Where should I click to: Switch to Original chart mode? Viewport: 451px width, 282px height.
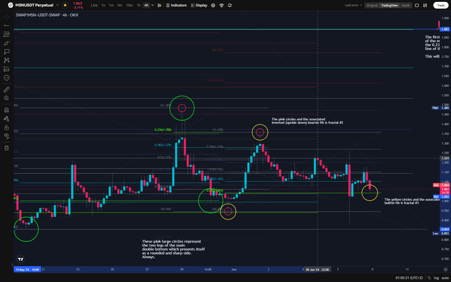(372, 5)
